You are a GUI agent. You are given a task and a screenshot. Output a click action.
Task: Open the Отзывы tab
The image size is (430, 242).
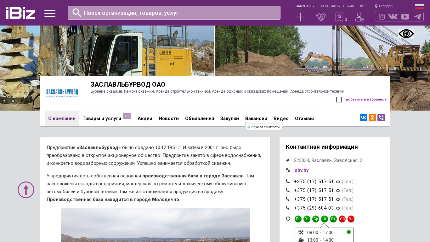pyautogui.click(x=304, y=118)
